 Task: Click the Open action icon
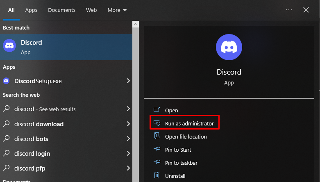pyautogui.click(x=157, y=109)
